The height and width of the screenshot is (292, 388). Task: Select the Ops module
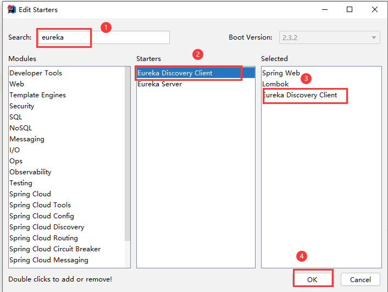click(67, 161)
